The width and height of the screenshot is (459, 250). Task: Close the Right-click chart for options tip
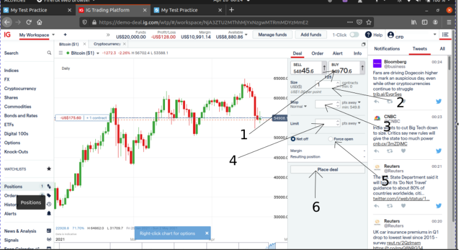207,233
